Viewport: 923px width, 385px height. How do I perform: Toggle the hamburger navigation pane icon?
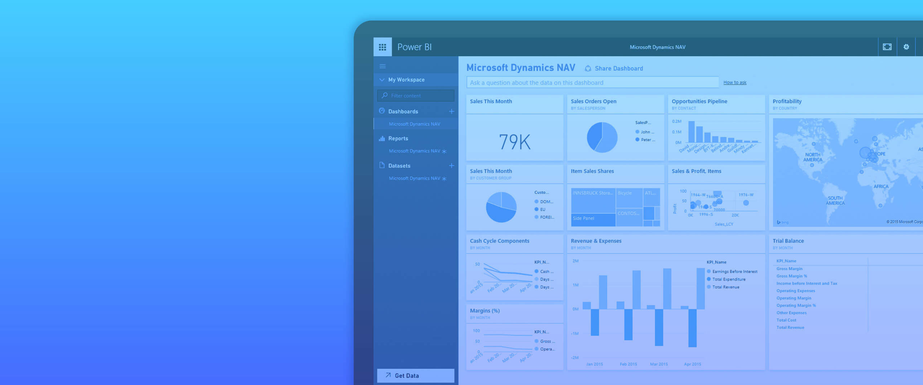pos(383,66)
